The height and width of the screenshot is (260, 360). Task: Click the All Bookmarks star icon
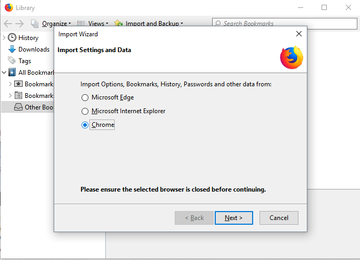coord(12,72)
